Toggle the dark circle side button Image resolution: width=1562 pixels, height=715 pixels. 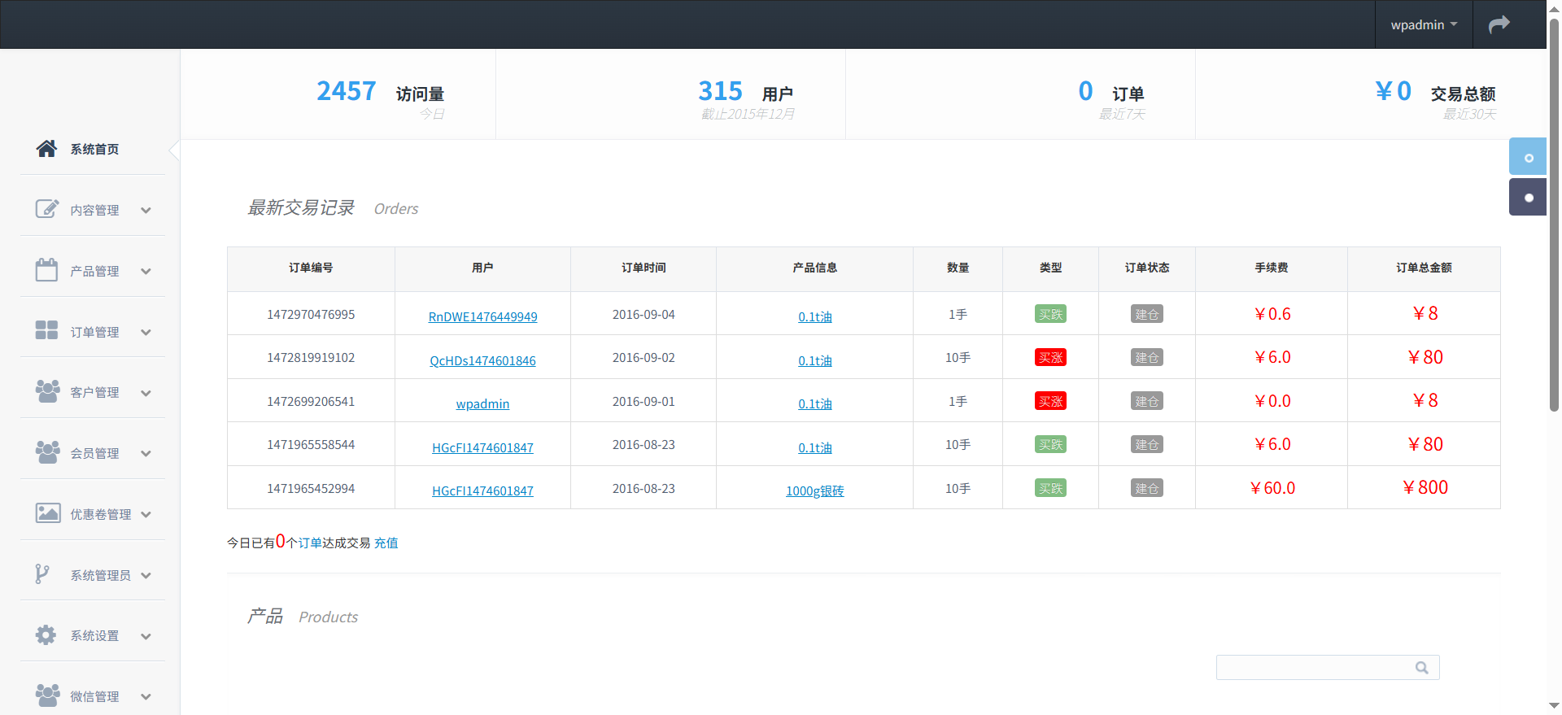[1528, 198]
